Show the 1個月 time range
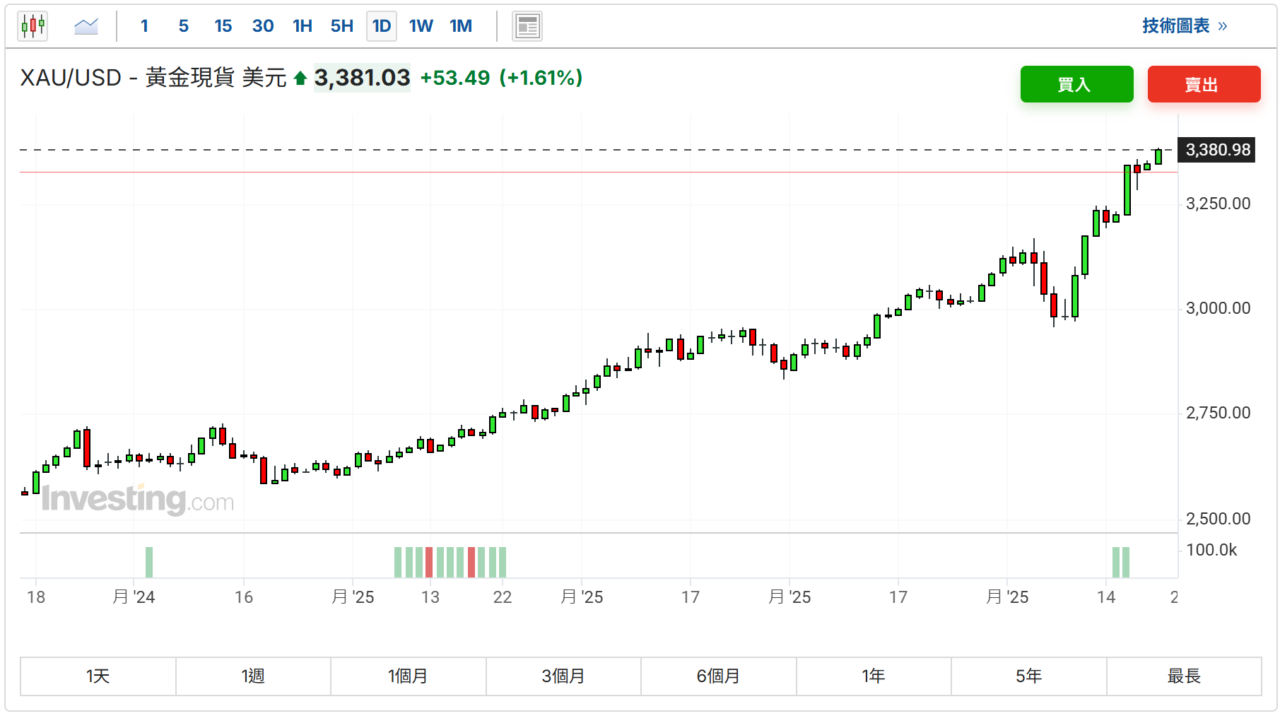The image size is (1280, 716). [409, 676]
